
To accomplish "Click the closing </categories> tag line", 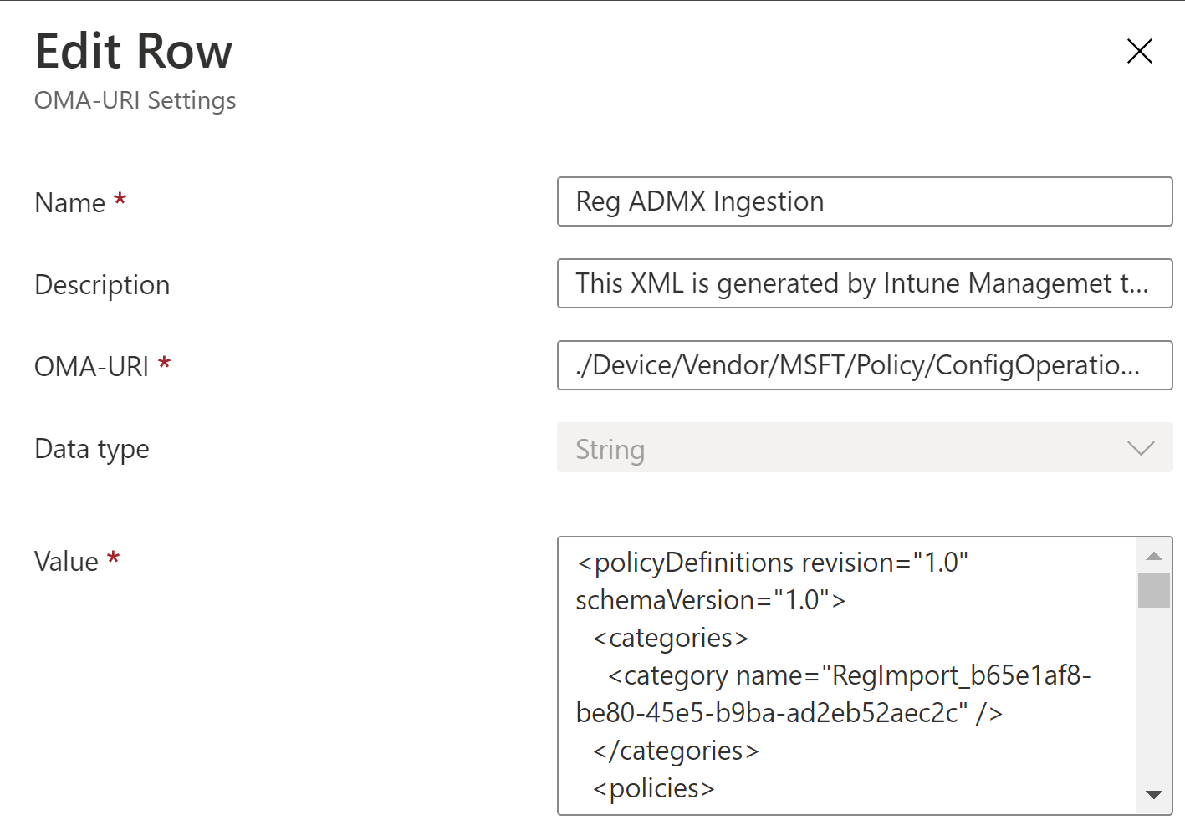I will pos(676,751).
